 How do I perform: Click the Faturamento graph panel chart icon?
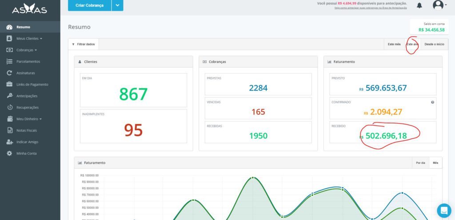tap(80, 163)
